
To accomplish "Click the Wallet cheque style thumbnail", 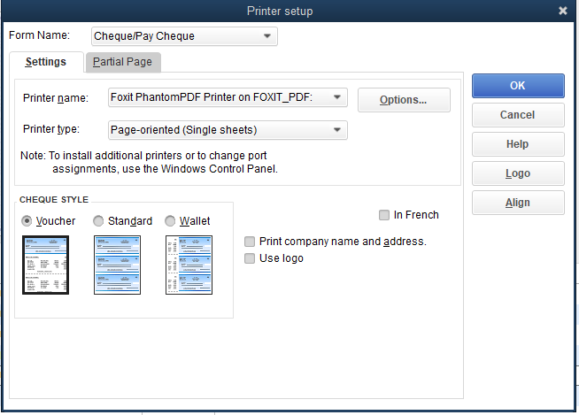I will click(x=189, y=265).
